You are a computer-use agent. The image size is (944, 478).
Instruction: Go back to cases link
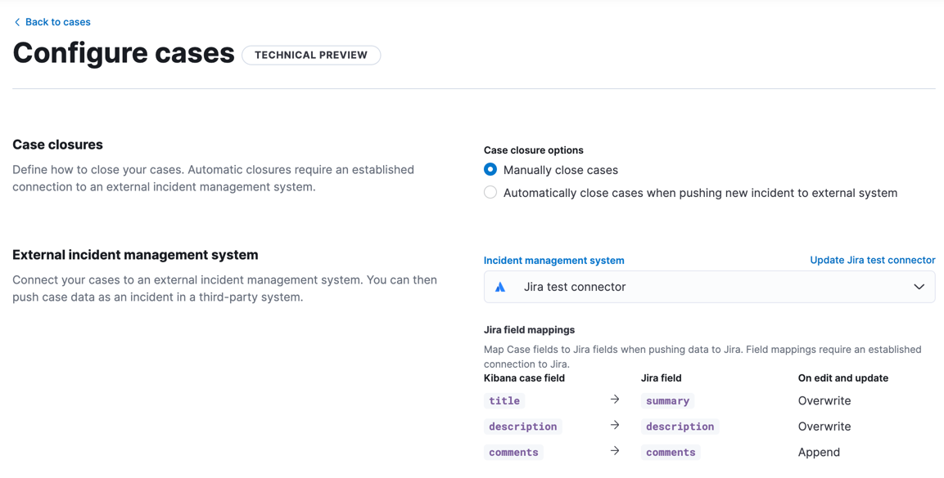tap(57, 22)
